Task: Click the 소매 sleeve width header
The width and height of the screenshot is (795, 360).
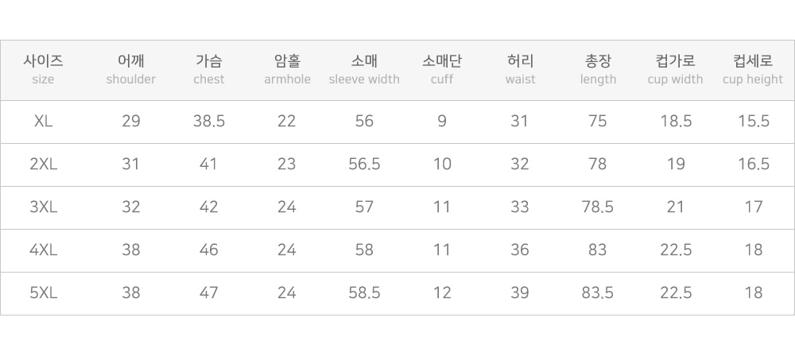Action: pos(364,70)
